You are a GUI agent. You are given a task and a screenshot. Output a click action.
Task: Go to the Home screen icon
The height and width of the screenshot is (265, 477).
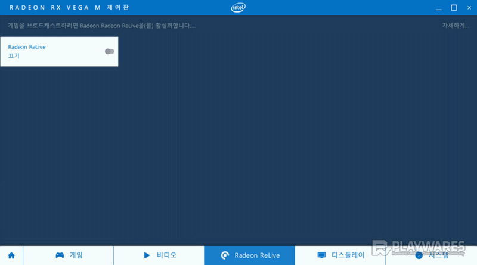point(11,255)
